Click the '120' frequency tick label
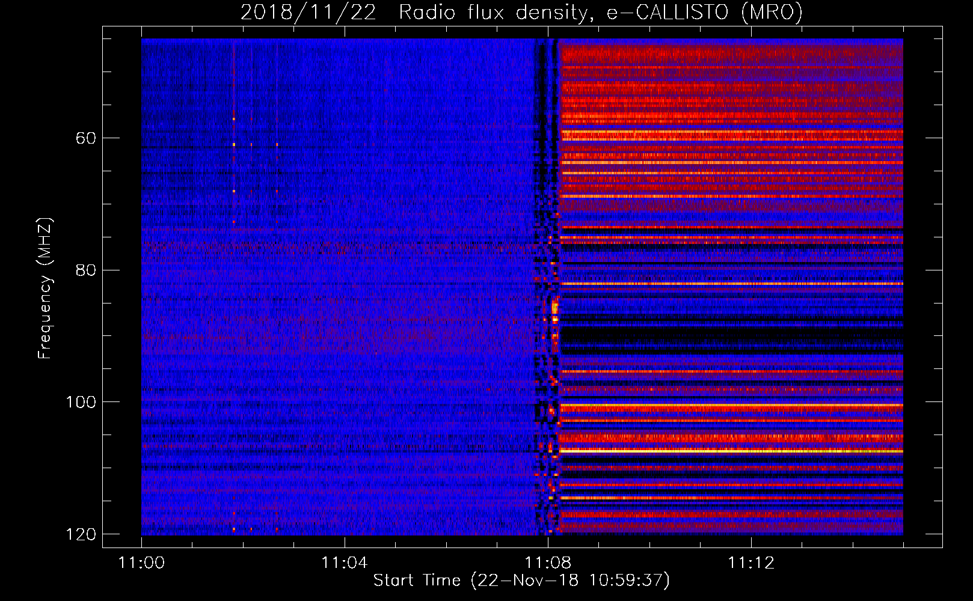Image resolution: width=973 pixels, height=601 pixels. click(x=81, y=534)
